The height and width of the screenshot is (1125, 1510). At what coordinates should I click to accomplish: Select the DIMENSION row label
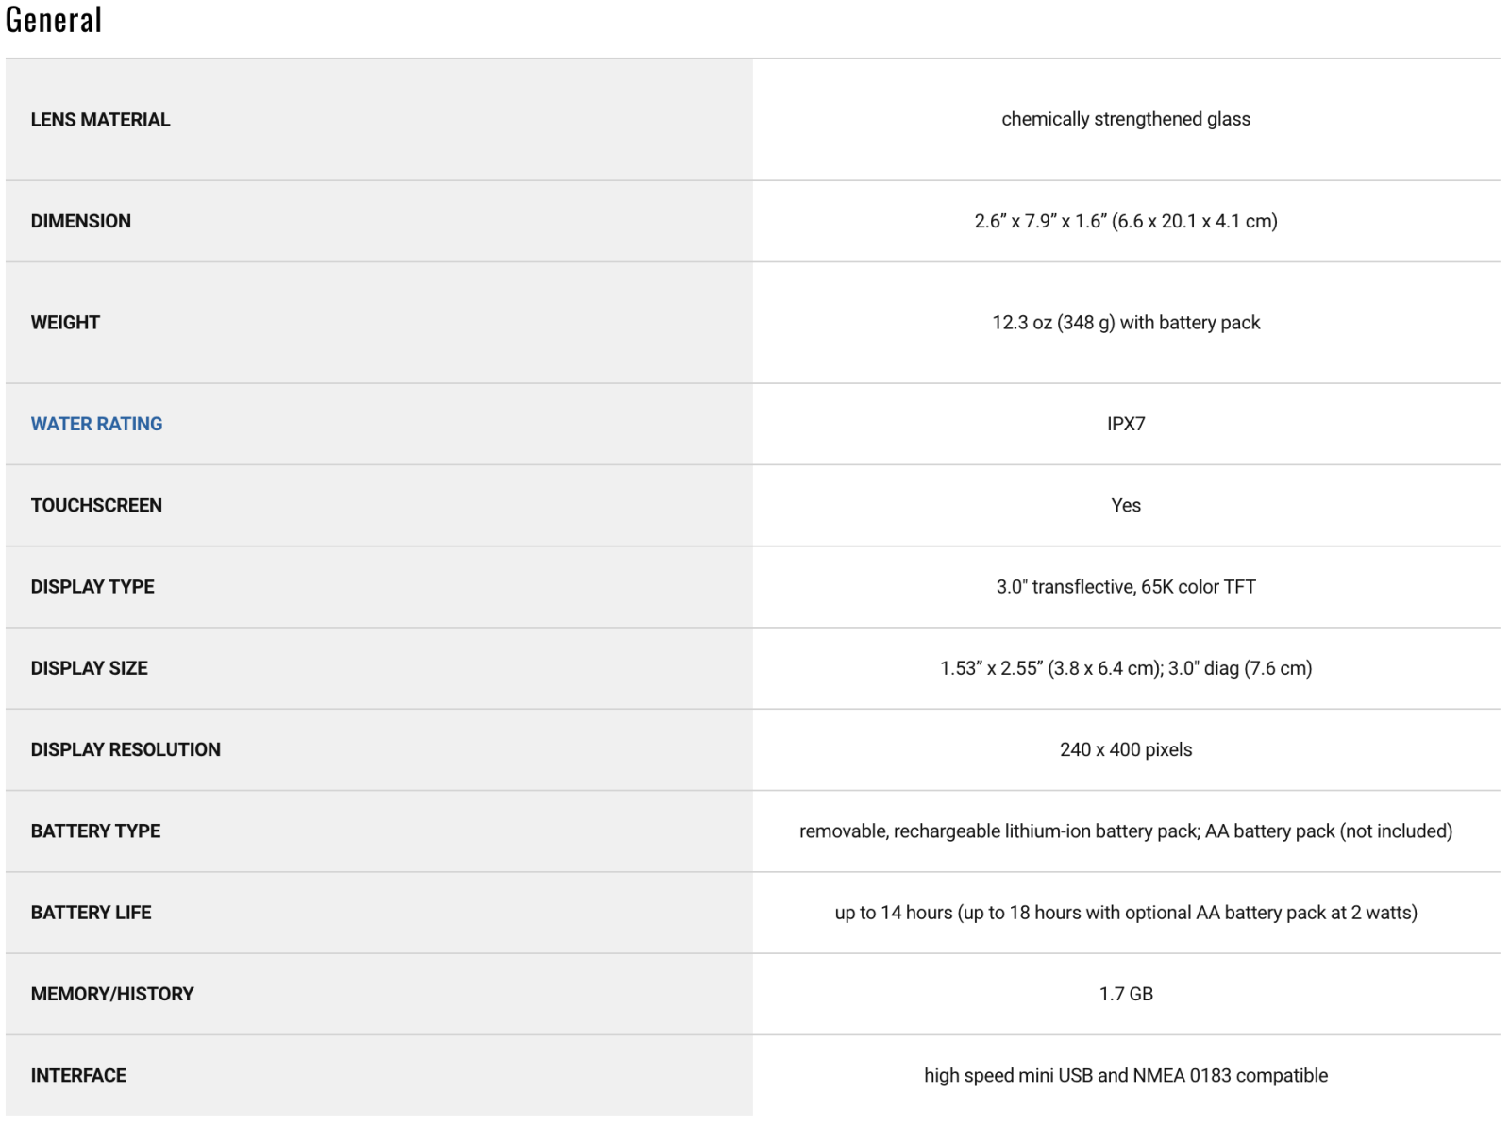pos(80,221)
